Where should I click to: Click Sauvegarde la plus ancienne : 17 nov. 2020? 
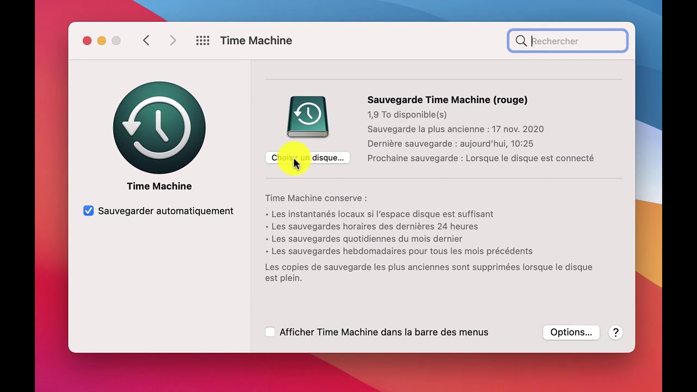455,129
